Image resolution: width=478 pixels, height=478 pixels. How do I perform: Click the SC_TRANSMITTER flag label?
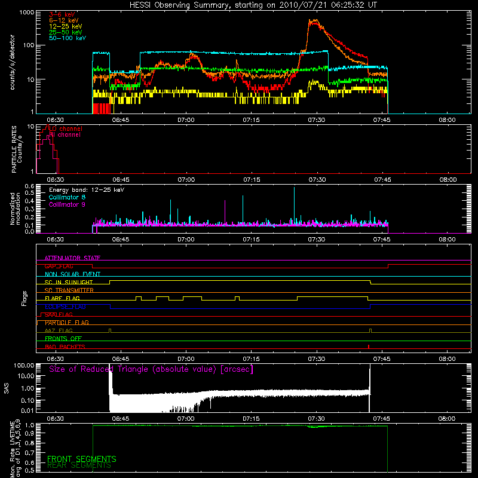(x=69, y=290)
